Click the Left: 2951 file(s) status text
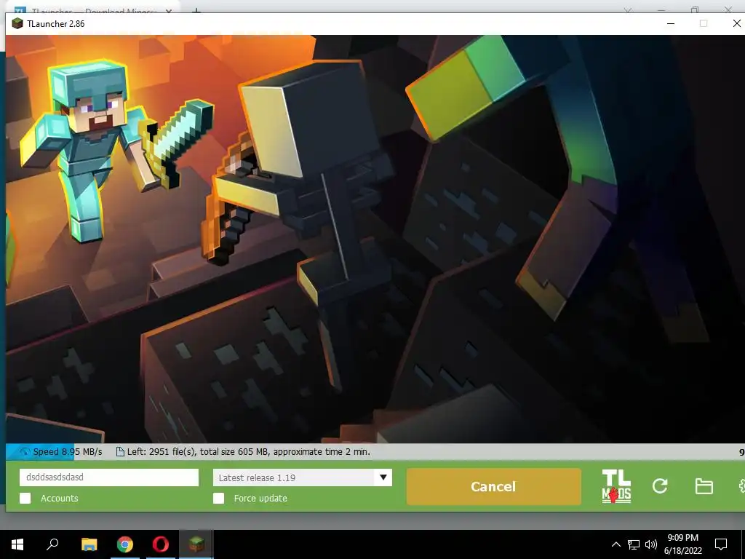The width and height of the screenshot is (745, 559). click(x=249, y=452)
